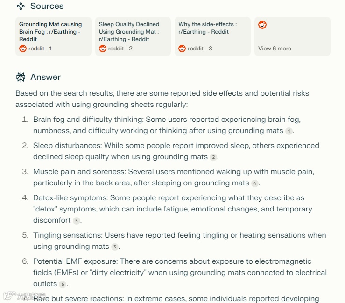Click the Answer heading

[x=45, y=77]
